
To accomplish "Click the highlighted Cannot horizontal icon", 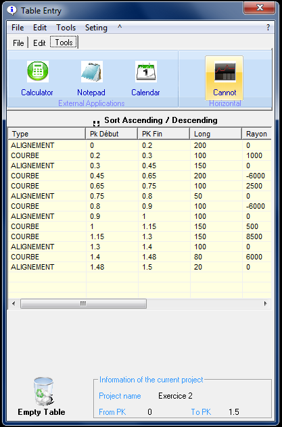I will coord(225,78).
